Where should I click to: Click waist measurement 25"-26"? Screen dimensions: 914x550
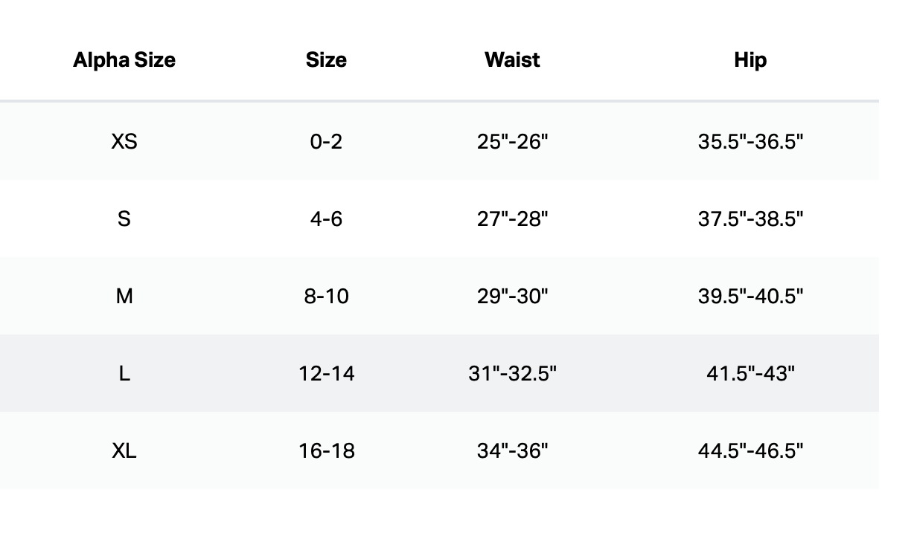[x=512, y=141]
